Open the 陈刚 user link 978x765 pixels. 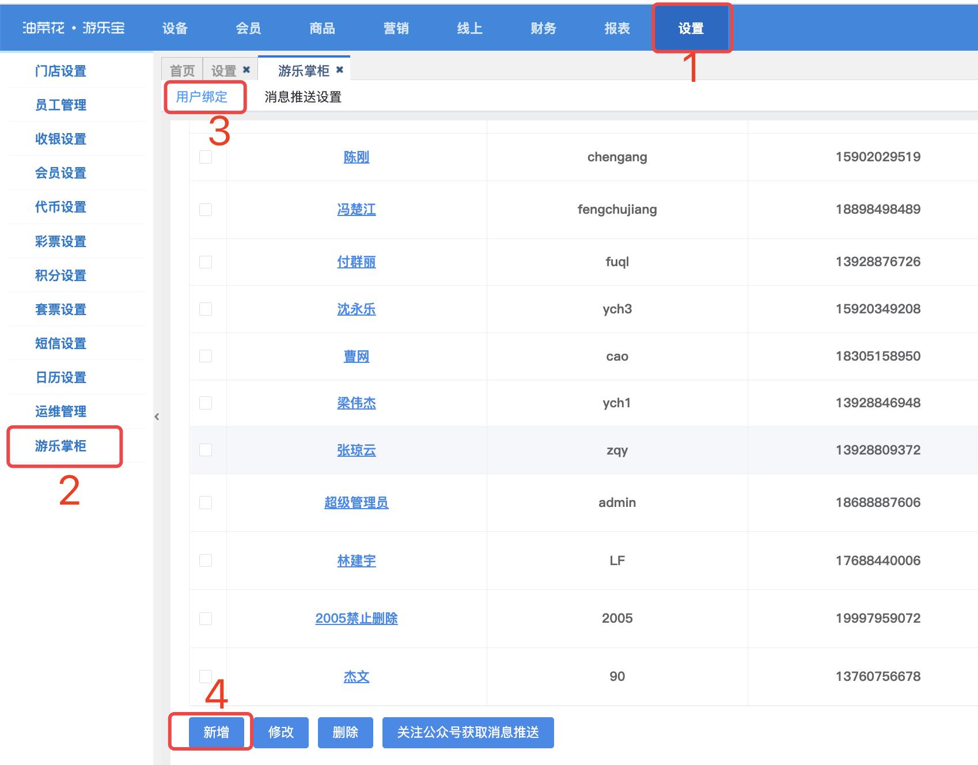point(357,157)
